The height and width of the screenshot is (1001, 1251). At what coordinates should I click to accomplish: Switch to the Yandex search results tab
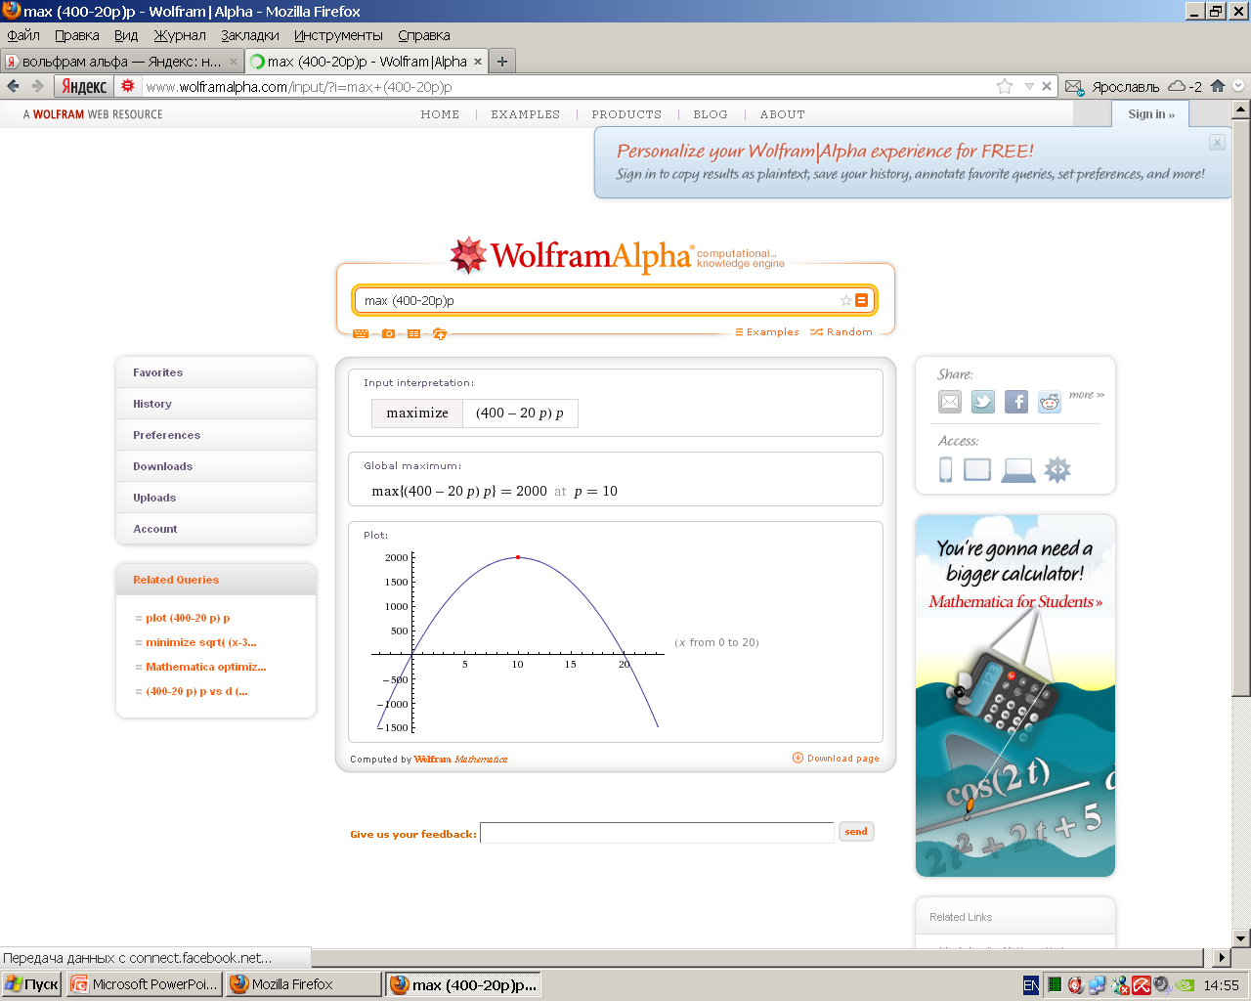coord(122,62)
